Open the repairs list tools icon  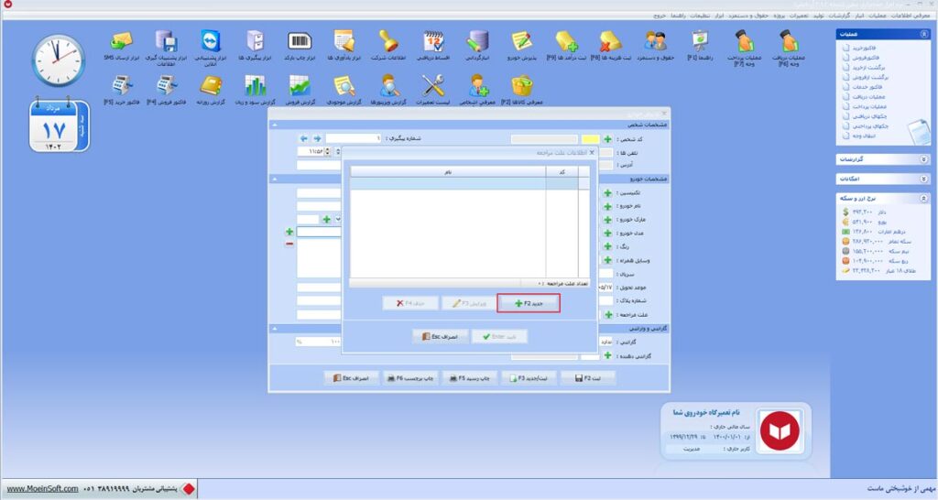pyautogui.click(x=433, y=86)
